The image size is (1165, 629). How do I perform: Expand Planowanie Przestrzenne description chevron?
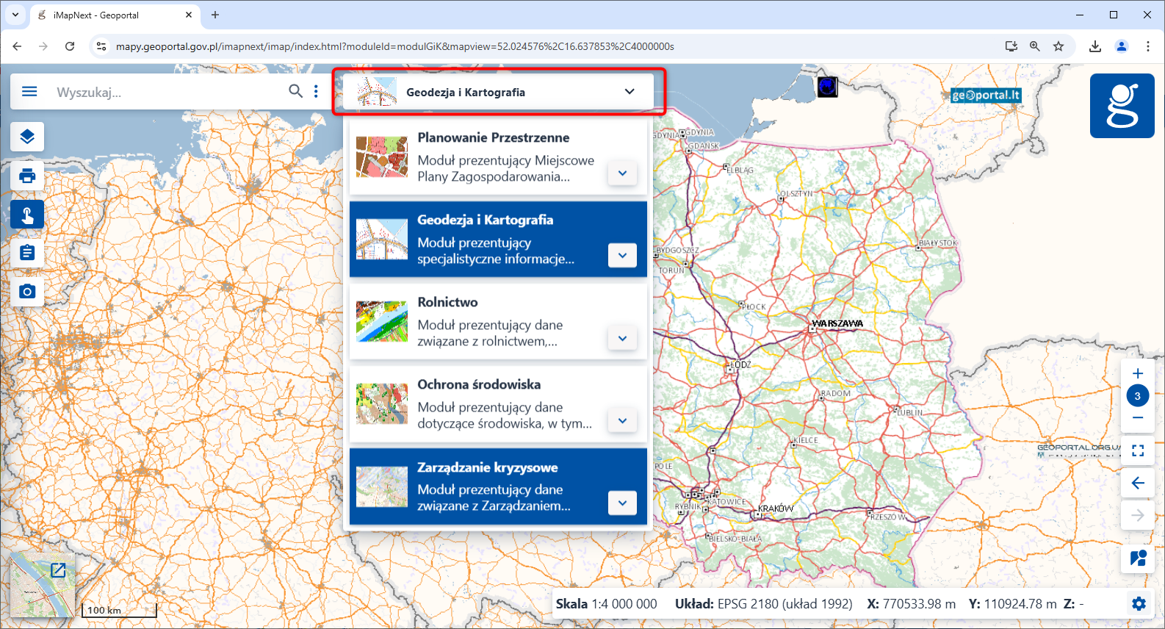coord(622,173)
